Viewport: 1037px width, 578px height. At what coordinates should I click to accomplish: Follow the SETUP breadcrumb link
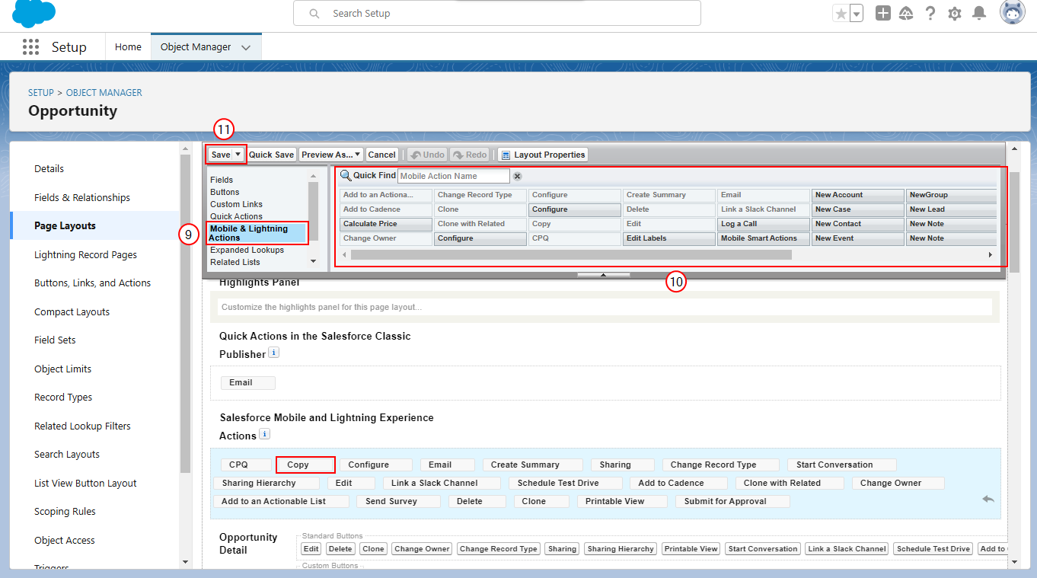click(41, 93)
